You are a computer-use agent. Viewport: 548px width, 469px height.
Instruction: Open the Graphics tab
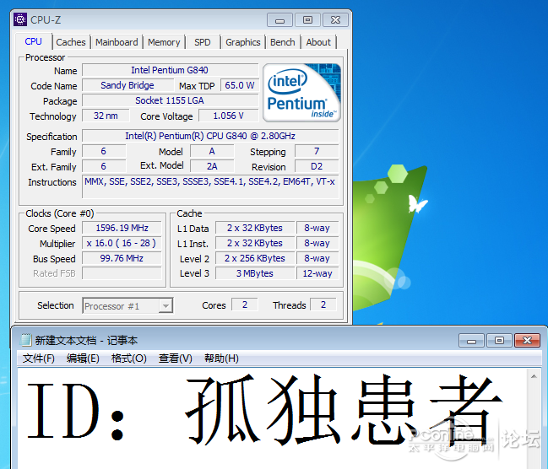[243, 42]
